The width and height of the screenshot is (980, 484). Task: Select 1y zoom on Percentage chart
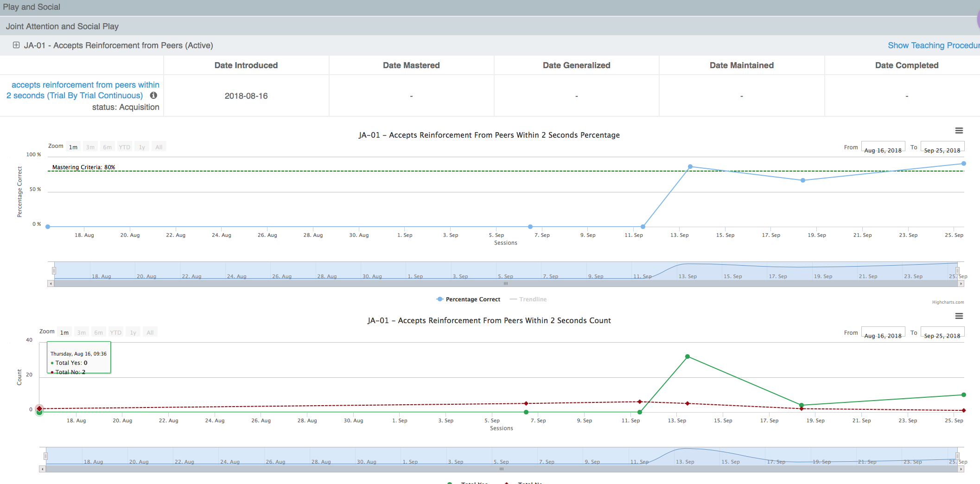142,147
